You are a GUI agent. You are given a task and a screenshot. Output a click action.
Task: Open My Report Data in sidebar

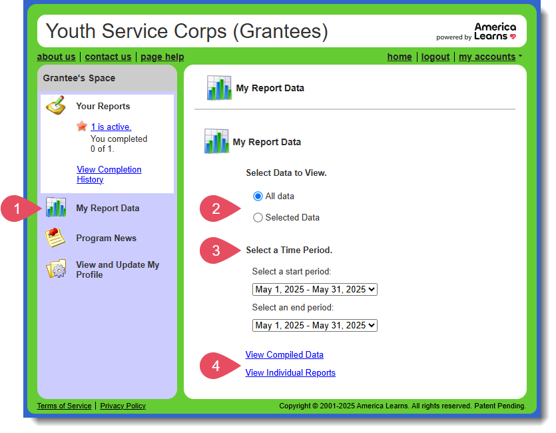[107, 208]
